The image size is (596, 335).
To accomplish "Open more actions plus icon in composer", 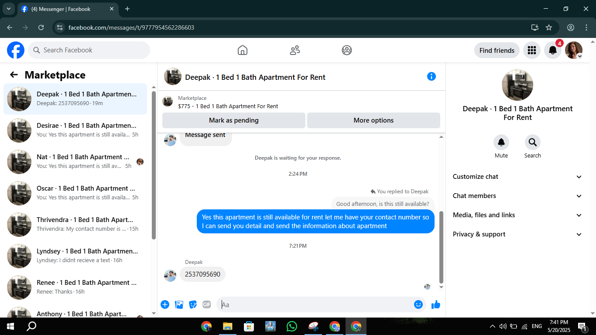I will tap(165, 304).
